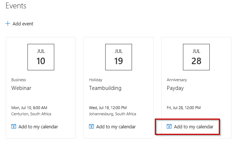Open the Jul 19 date tile
243x149 pixels.
pyautogui.click(x=119, y=57)
